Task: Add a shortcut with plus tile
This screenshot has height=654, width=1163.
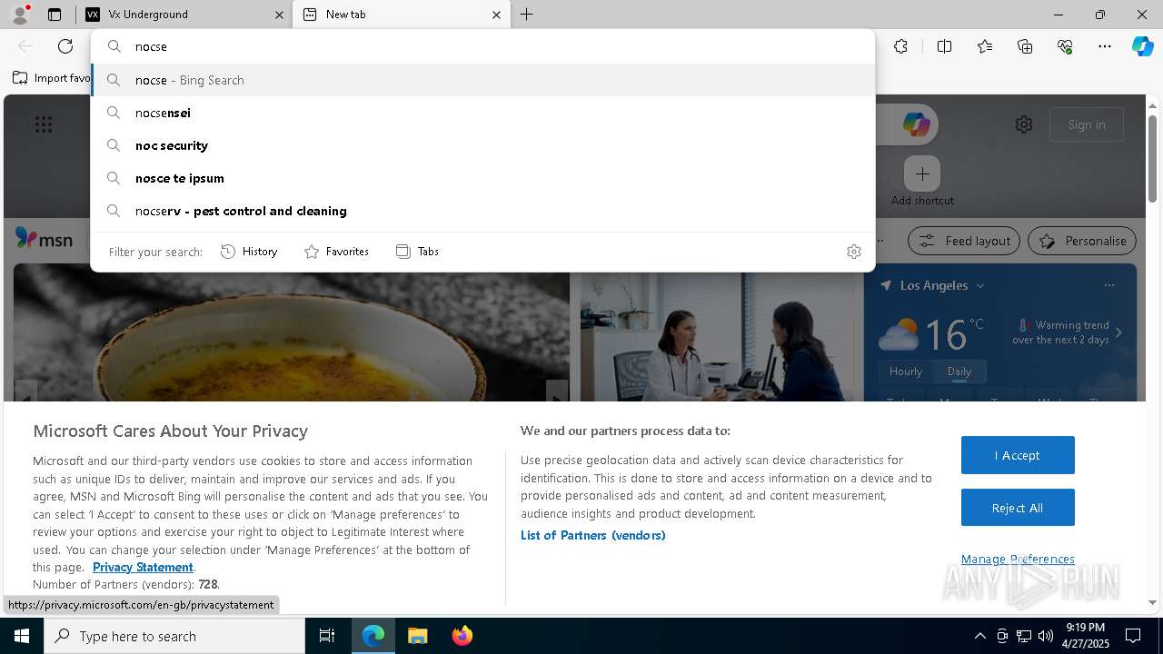Action: tap(922, 173)
